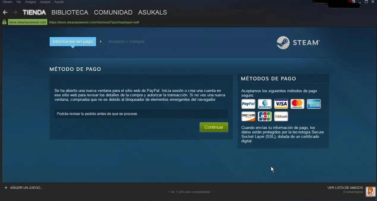Select the Mastercard payment icon
The width and height of the screenshot is (377, 201).
[x=297, y=104]
